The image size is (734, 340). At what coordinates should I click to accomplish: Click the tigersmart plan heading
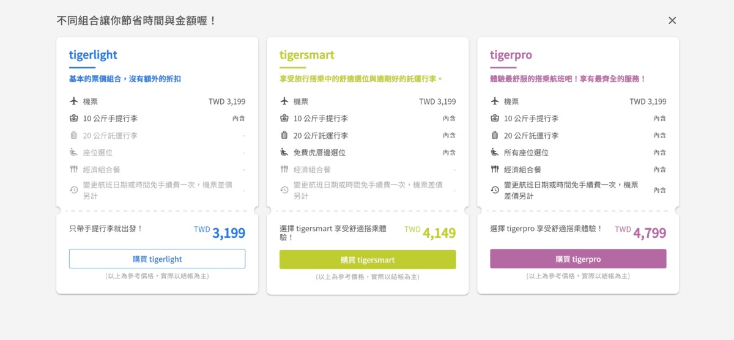[307, 55]
